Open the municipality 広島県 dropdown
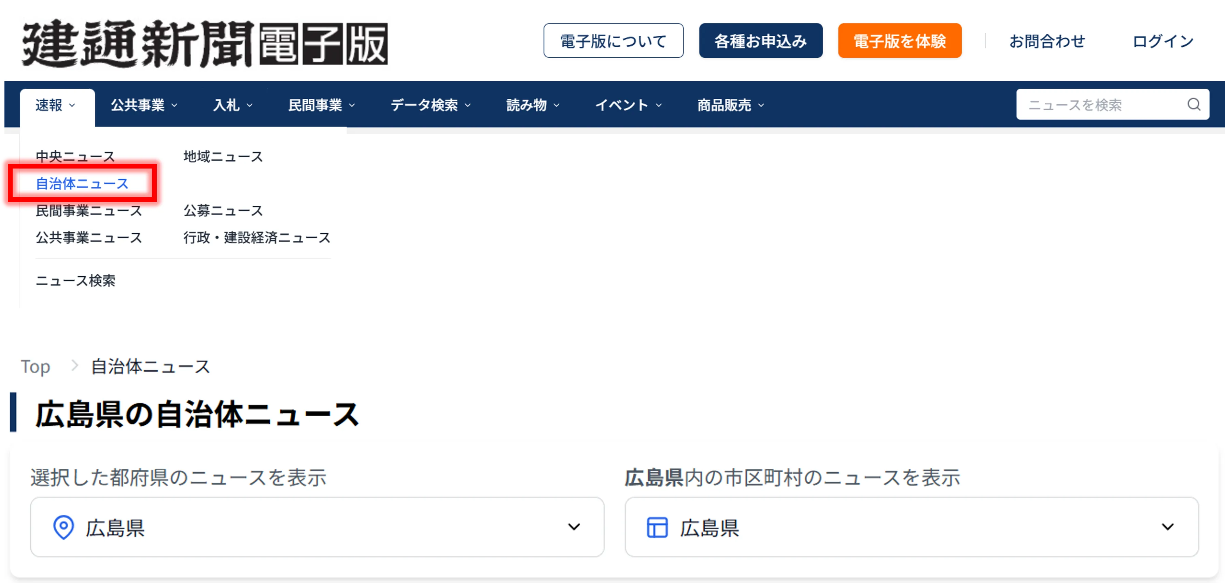The height and width of the screenshot is (583, 1225). (912, 527)
